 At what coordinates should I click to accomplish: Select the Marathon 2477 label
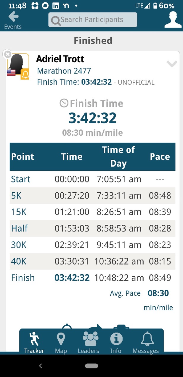(x=64, y=71)
